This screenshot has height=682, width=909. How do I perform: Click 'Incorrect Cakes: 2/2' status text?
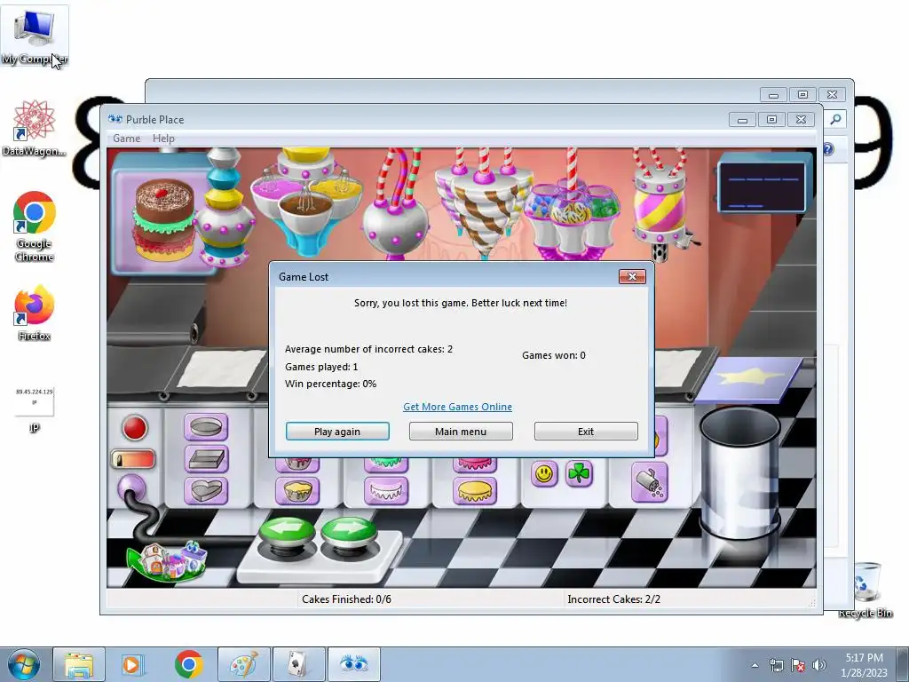coord(614,599)
